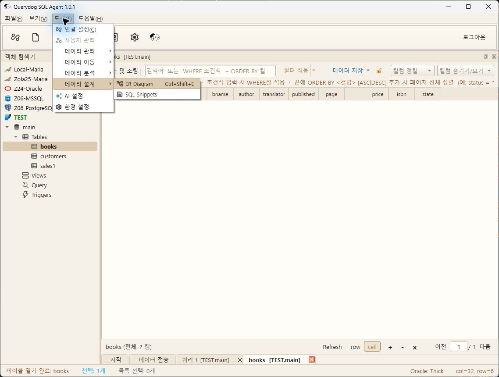Switch to row selection mode
Screen dimensions: 499x377
pyautogui.click(x=356, y=347)
